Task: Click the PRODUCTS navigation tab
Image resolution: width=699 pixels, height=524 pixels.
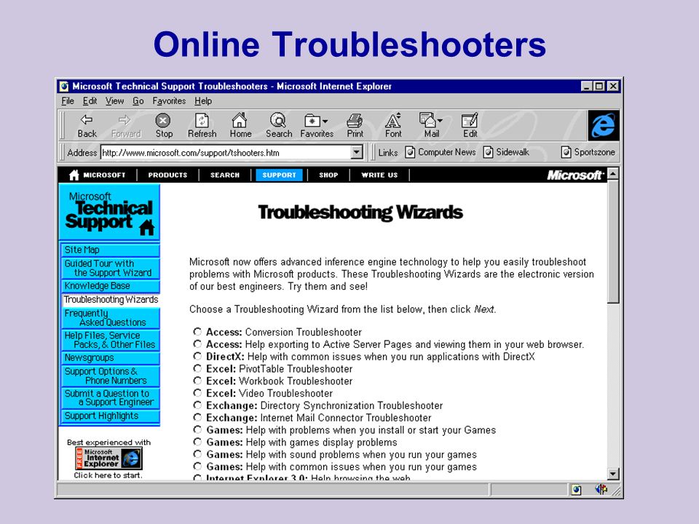Action: pyautogui.click(x=167, y=175)
